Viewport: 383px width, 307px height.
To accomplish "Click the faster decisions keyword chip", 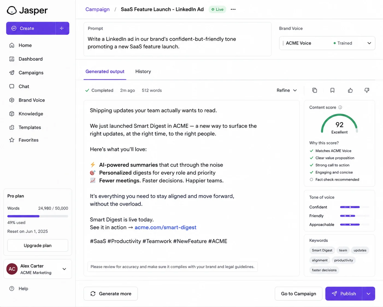I will click(324, 270).
